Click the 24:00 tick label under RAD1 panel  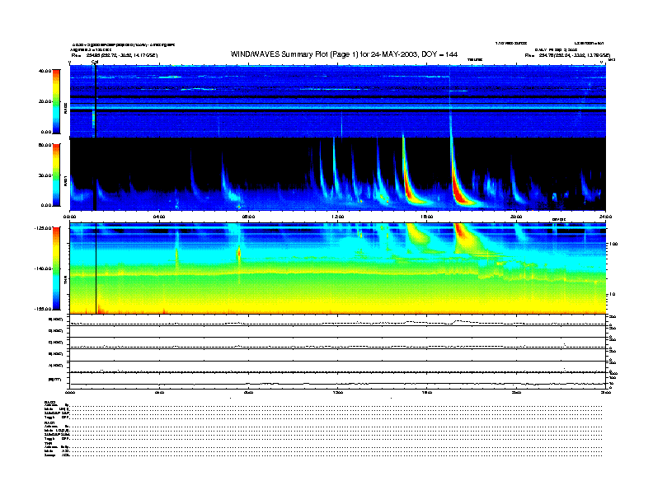click(605, 217)
